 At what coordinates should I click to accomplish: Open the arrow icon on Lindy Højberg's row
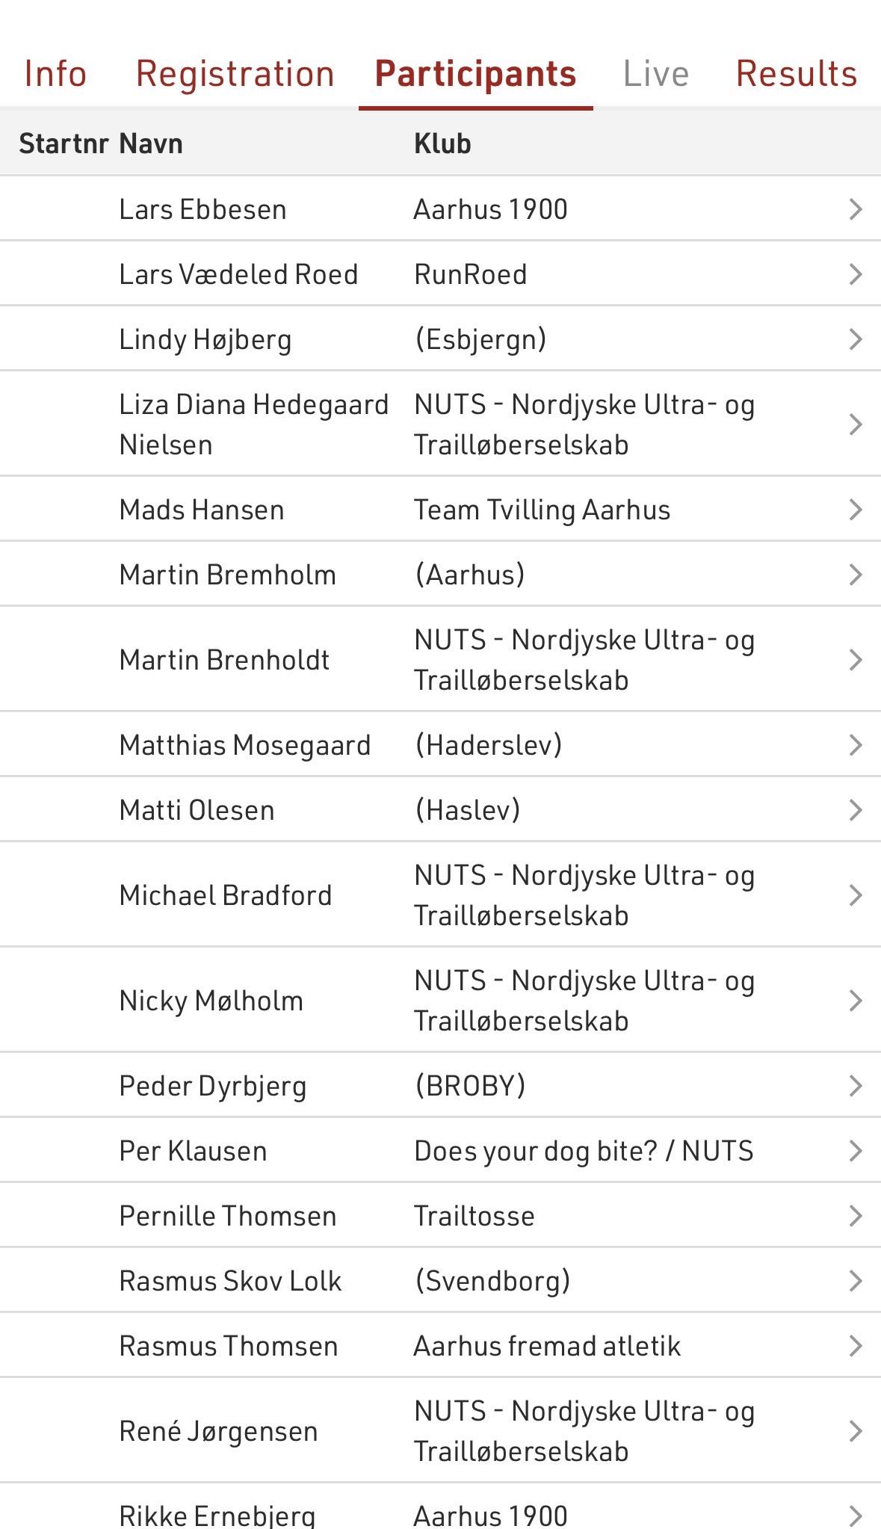click(x=856, y=339)
